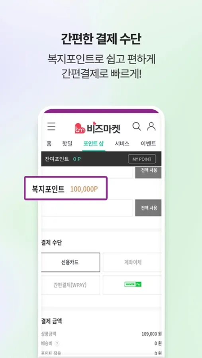
Task: Click the MY POINT button
Action: 142,159
